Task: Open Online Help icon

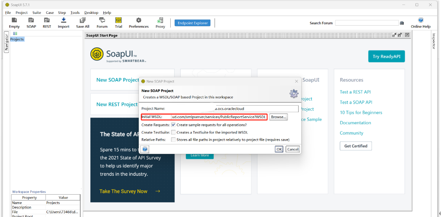Action: coord(420,20)
